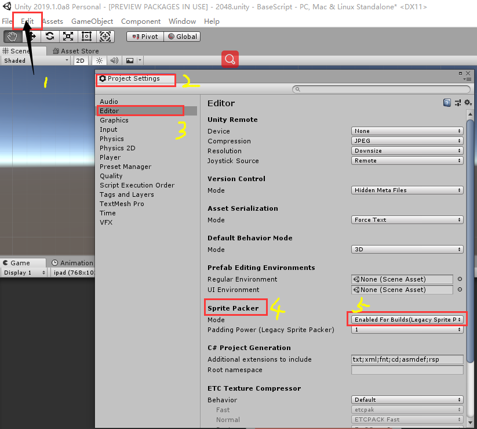Screen dimensions: 477x429
Task: Open Editor preset selector icon
Action: [x=458, y=103]
